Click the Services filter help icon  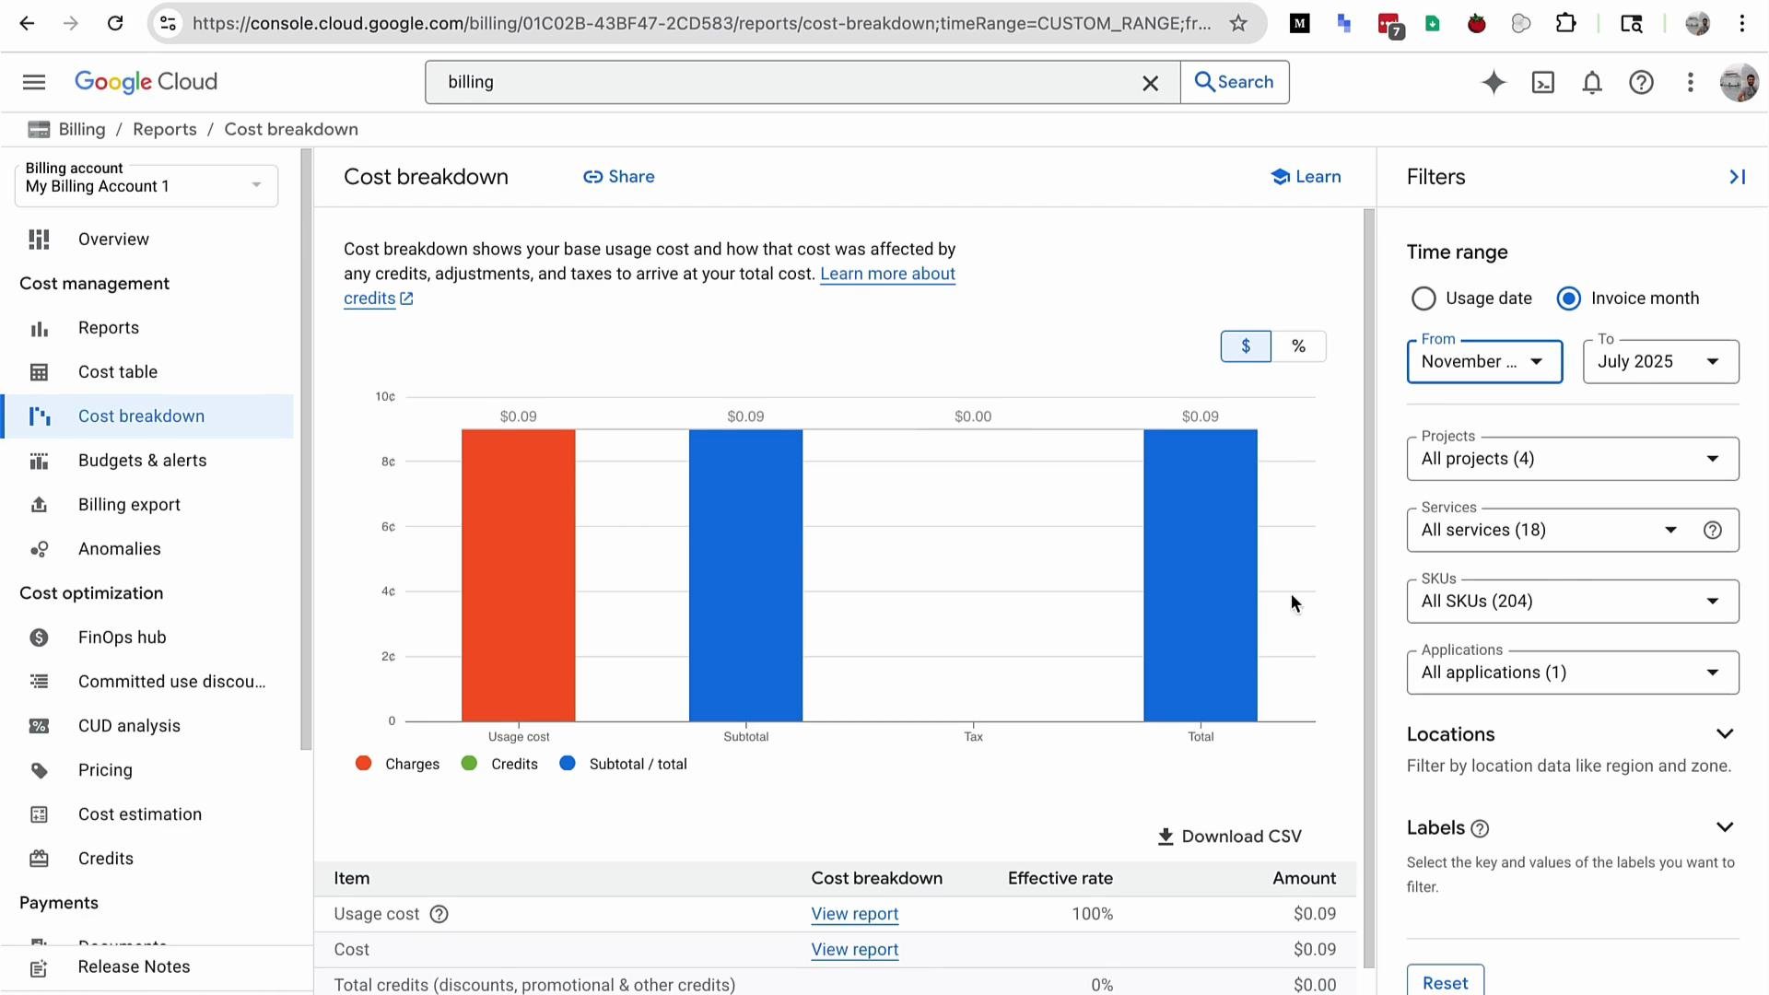coord(1712,531)
